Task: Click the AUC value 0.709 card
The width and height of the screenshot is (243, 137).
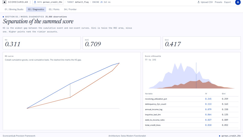Action: click(122, 43)
